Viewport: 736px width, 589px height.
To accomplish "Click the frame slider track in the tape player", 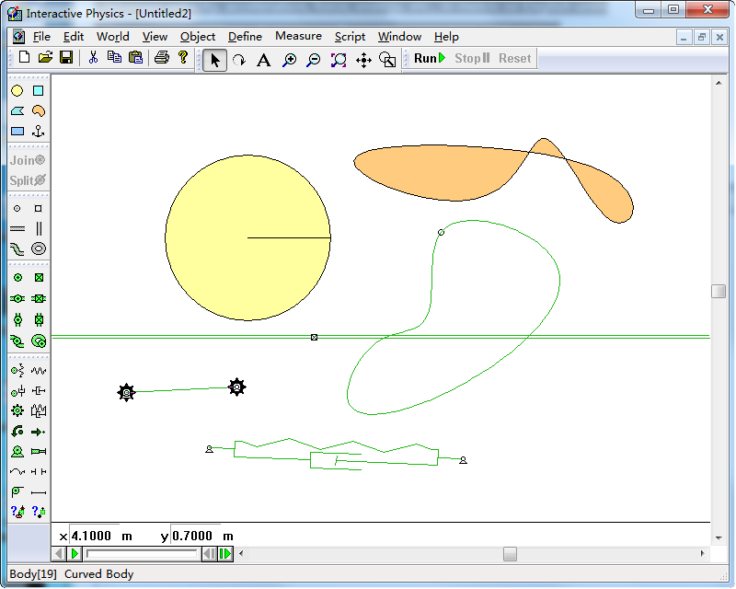I will 143,554.
